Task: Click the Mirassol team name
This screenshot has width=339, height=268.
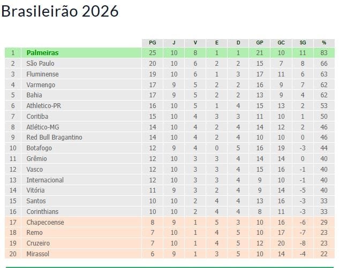Action: click(38, 254)
